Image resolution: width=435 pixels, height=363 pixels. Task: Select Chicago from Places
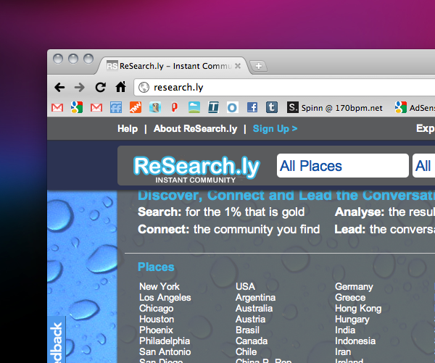[x=156, y=309]
